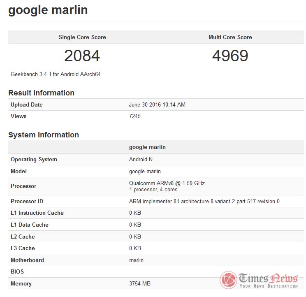Image resolution: width=306 pixels, height=297 pixels.
Task: Click the ARM implementer Processor ID value
Action: [204, 201]
